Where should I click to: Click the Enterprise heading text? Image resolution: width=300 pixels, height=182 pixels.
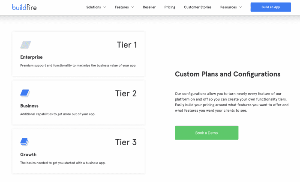31,57
